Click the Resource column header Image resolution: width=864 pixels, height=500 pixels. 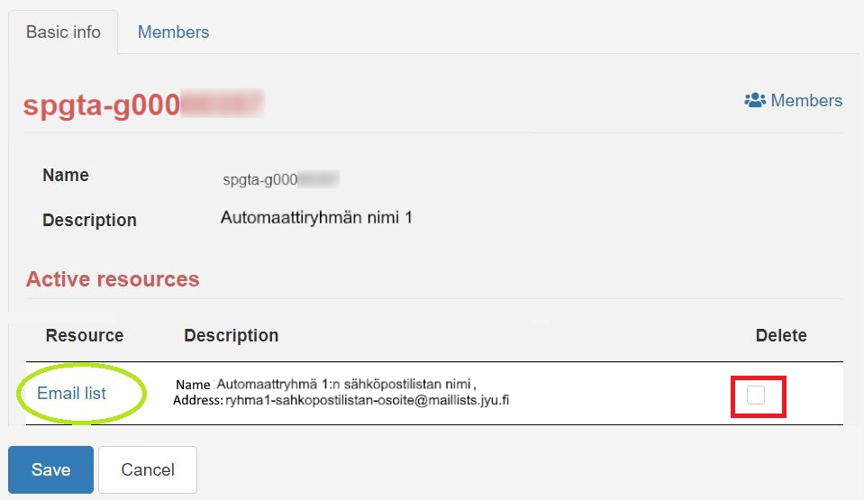click(85, 335)
